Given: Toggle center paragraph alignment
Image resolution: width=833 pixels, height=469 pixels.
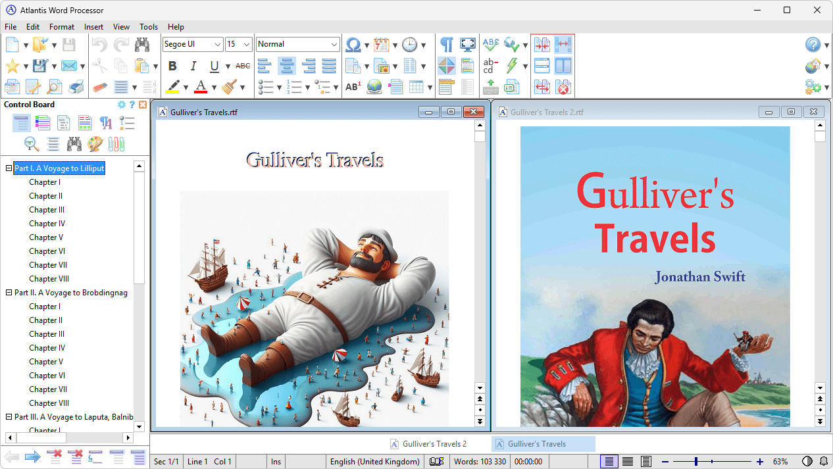Looking at the screenshot, I should click(286, 66).
